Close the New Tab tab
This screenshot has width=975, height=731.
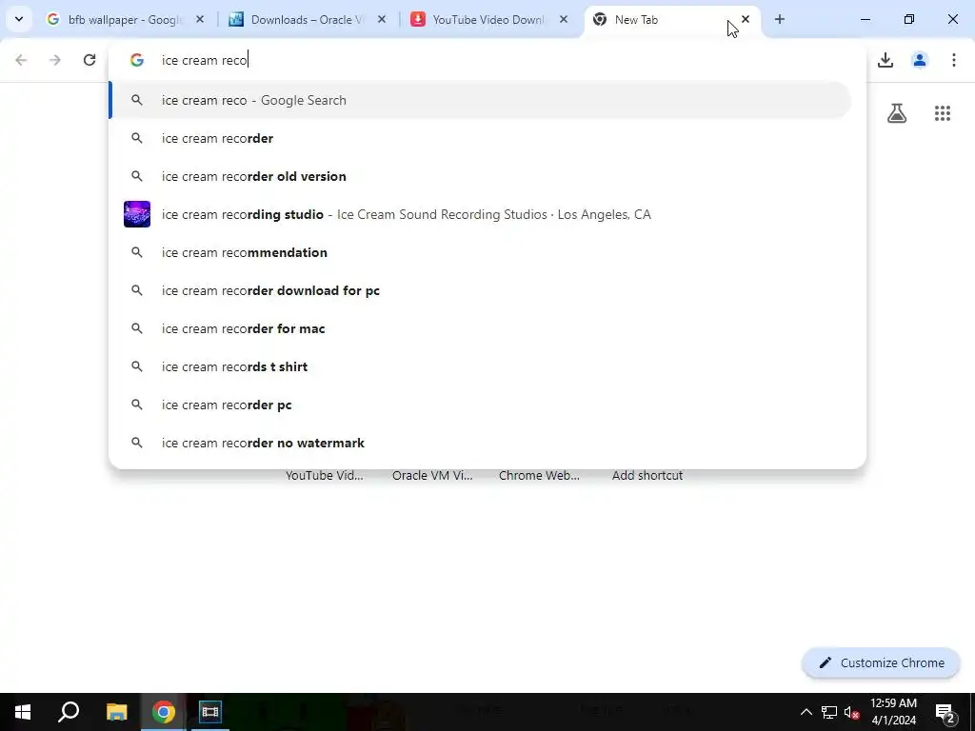pos(746,19)
